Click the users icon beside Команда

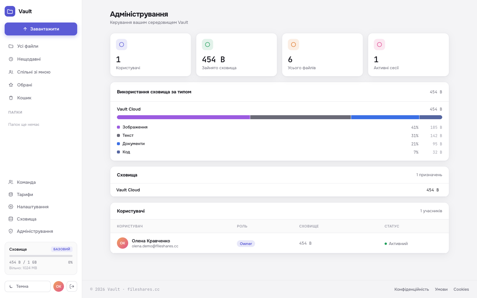tap(11, 182)
